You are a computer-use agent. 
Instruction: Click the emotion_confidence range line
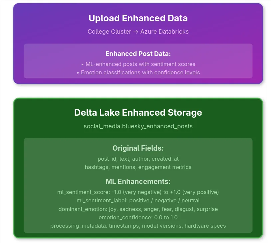(138, 217)
